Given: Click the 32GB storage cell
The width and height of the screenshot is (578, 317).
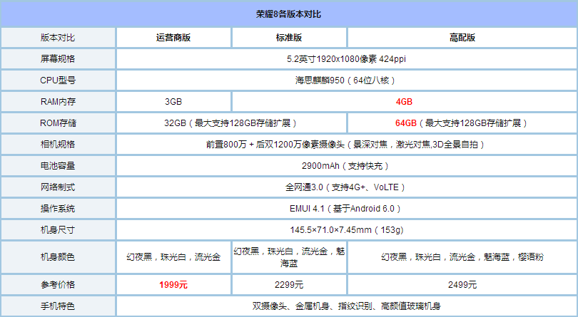Looking at the screenshot, I should tap(231, 123).
